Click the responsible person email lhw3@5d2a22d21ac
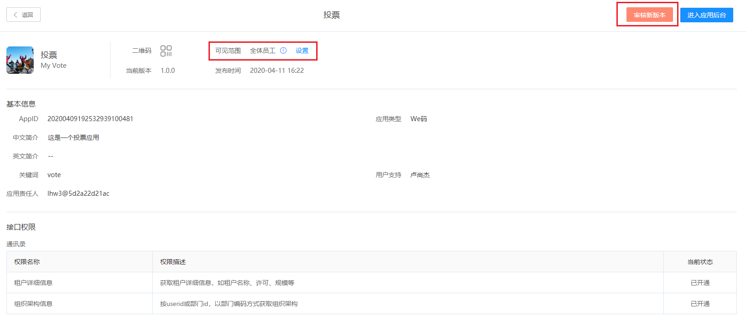The height and width of the screenshot is (321, 746). pyautogui.click(x=78, y=194)
